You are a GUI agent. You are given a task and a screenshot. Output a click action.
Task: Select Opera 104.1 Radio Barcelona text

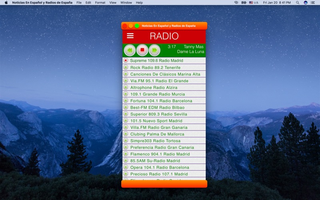click(x=160, y=168)
